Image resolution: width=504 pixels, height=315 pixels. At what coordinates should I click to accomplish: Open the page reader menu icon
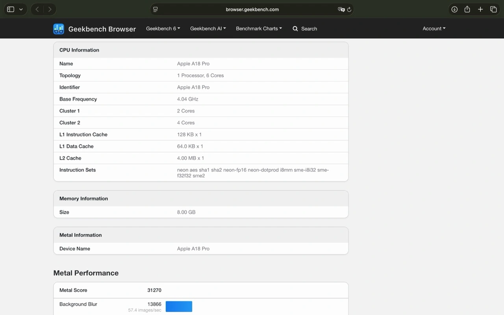pyautogui.click(x=156, y=9)
